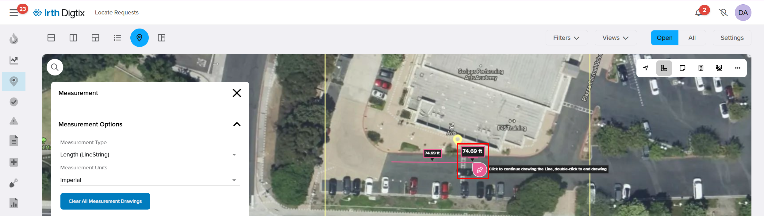Open the hamburger main menu
This screenshot has height=216, width=764.
14,13
